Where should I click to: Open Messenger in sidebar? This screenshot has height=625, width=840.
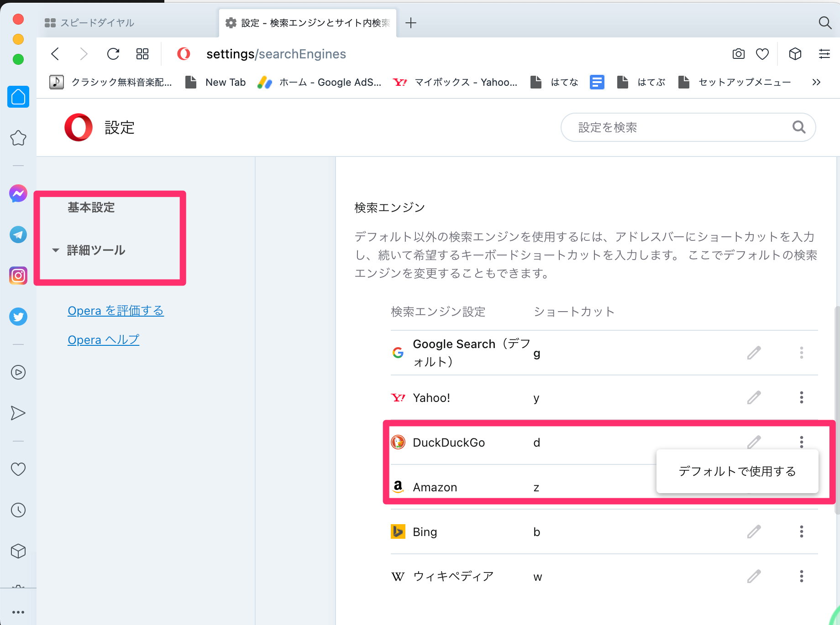18,193
